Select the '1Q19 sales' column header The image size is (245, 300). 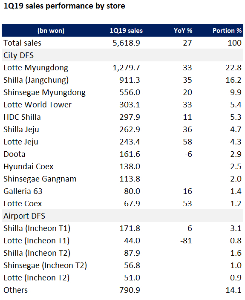(126, 31)
